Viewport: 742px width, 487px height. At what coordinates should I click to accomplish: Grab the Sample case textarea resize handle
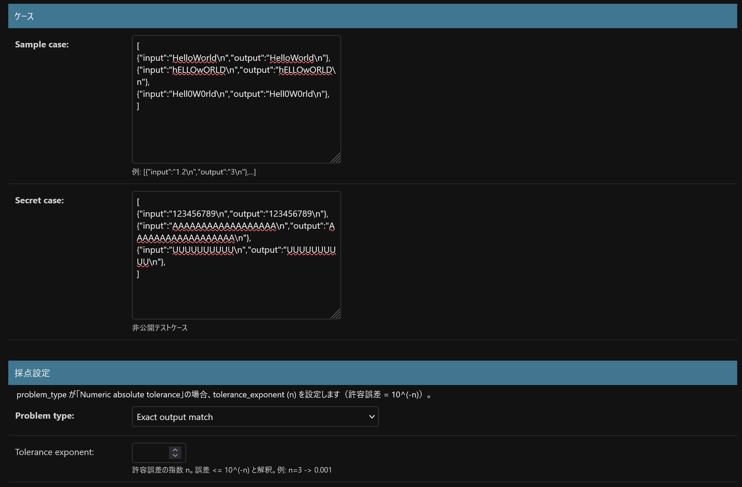[336, 158]
